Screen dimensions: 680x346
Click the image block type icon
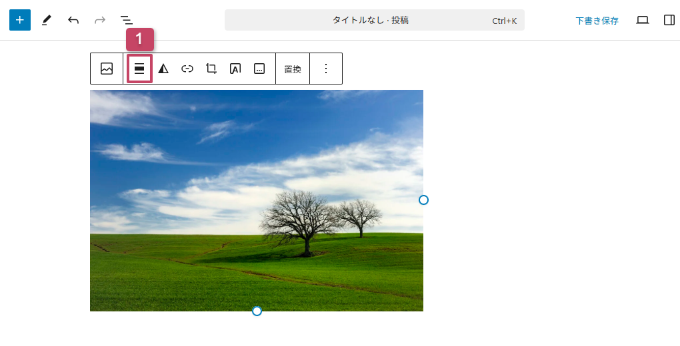tap(107, 69)
